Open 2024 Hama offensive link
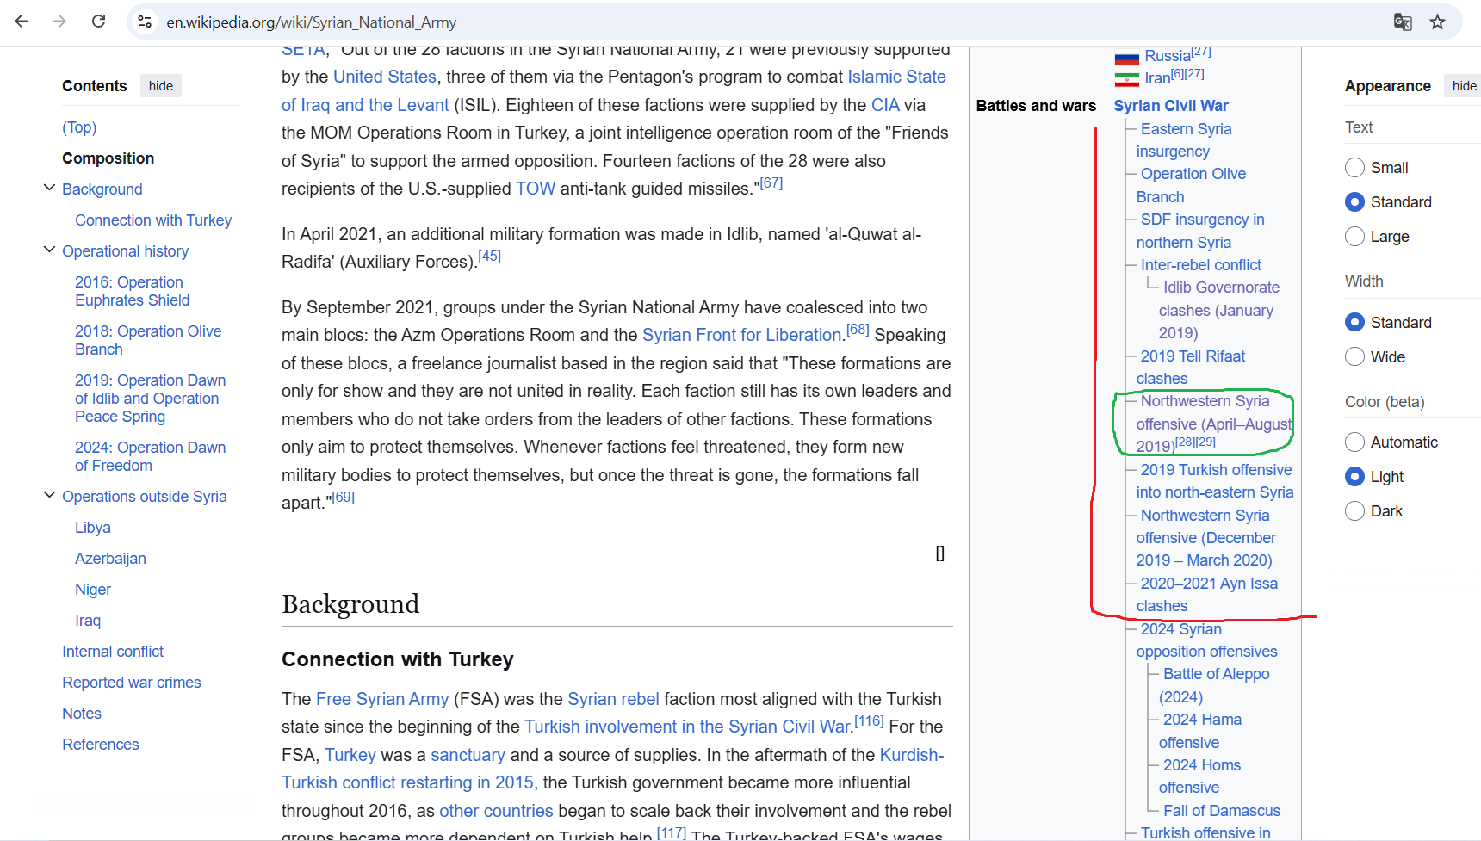Image resolution: width=1481 pixels, height=841 pixels. pos(1200,731)
